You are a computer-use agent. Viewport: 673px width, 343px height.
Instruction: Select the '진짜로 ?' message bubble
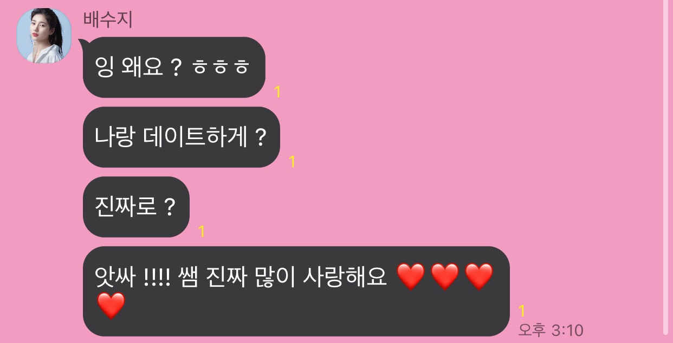click(136, 207)
